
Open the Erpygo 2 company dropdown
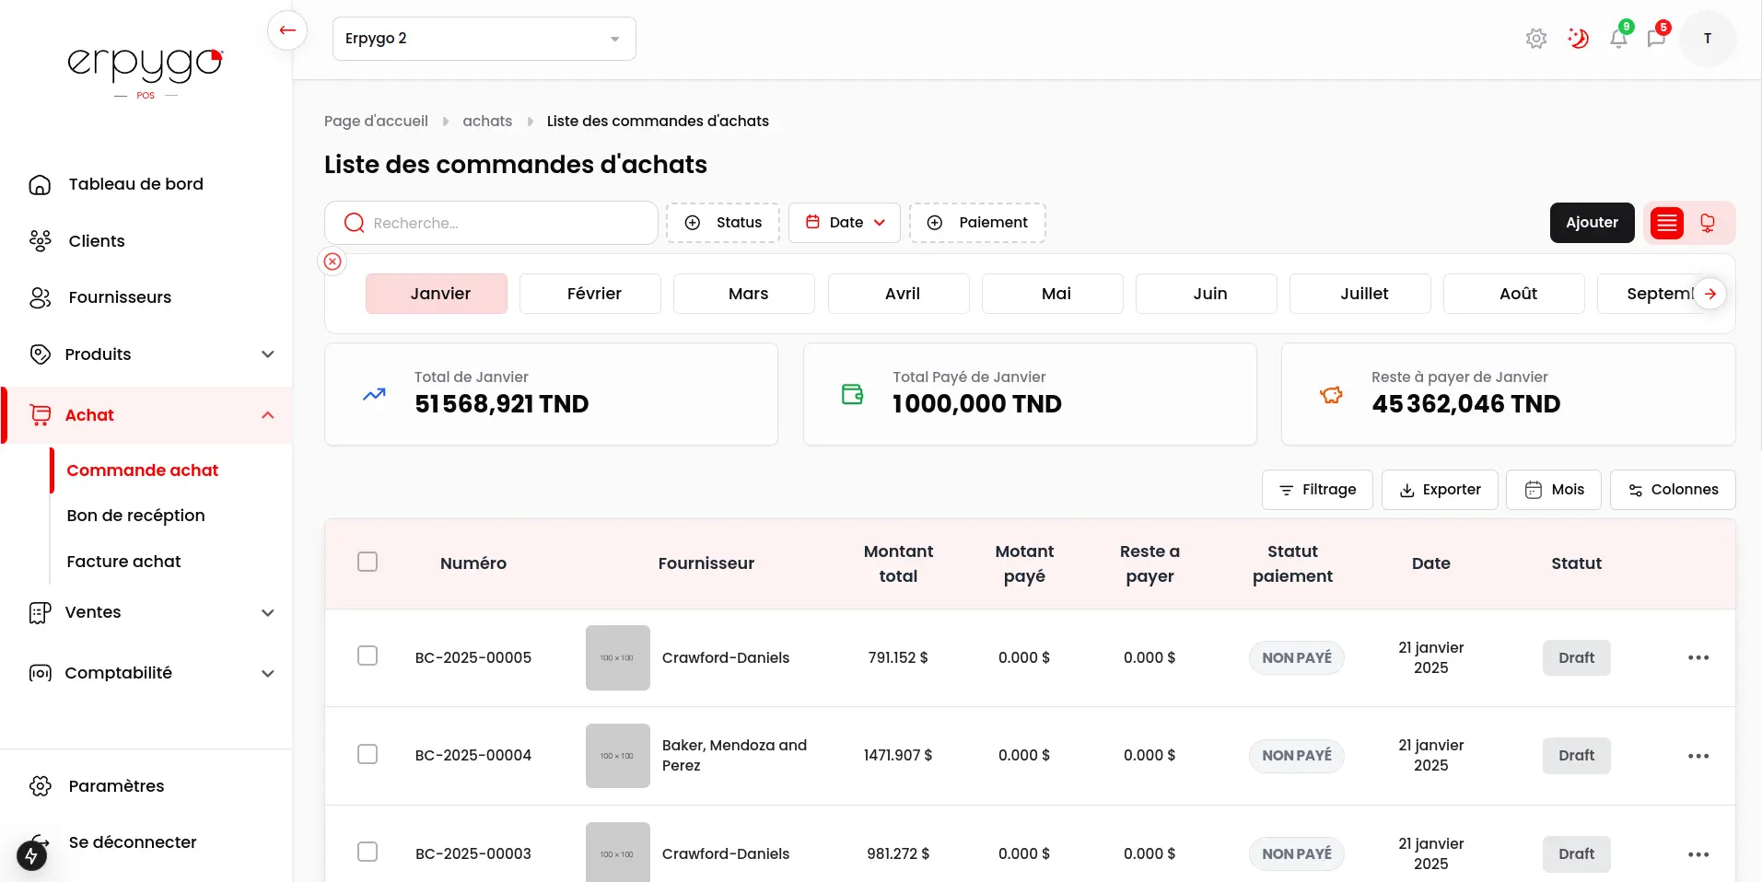tap(484, 39)
